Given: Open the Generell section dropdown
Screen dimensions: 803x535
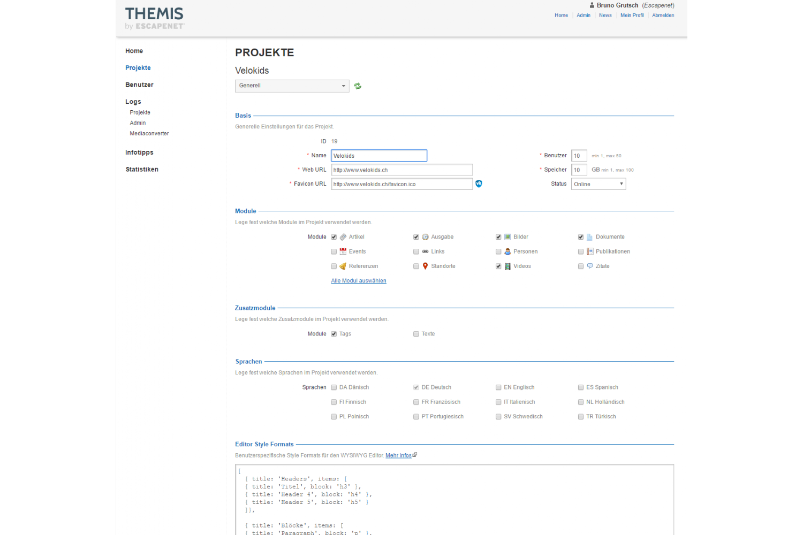Looking at the screenshot, I should [x=292, y=86].
